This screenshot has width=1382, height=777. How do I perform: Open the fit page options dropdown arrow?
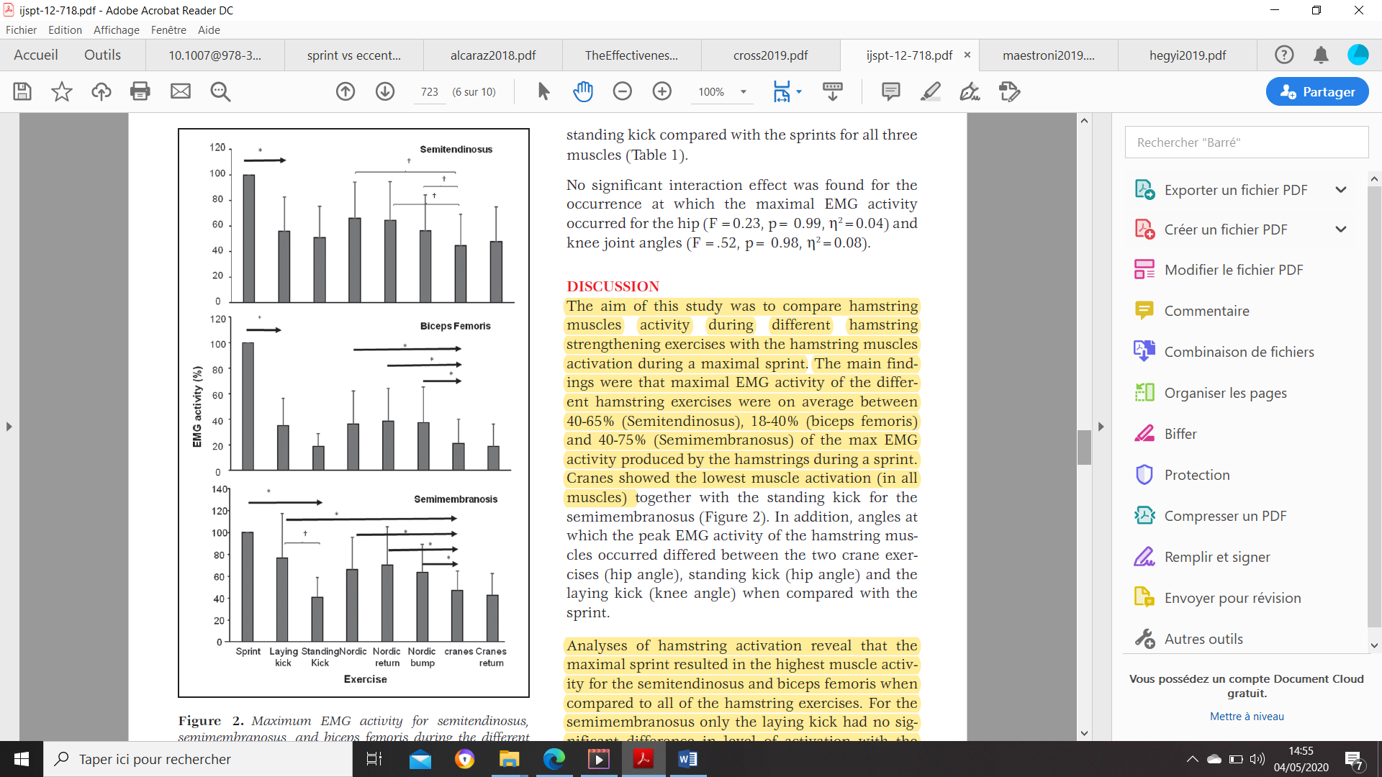tap(799, 92)
